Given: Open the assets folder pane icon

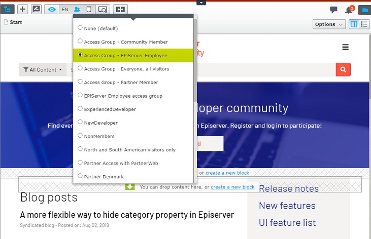Looking at the screenshot, I should coord(364,10).
